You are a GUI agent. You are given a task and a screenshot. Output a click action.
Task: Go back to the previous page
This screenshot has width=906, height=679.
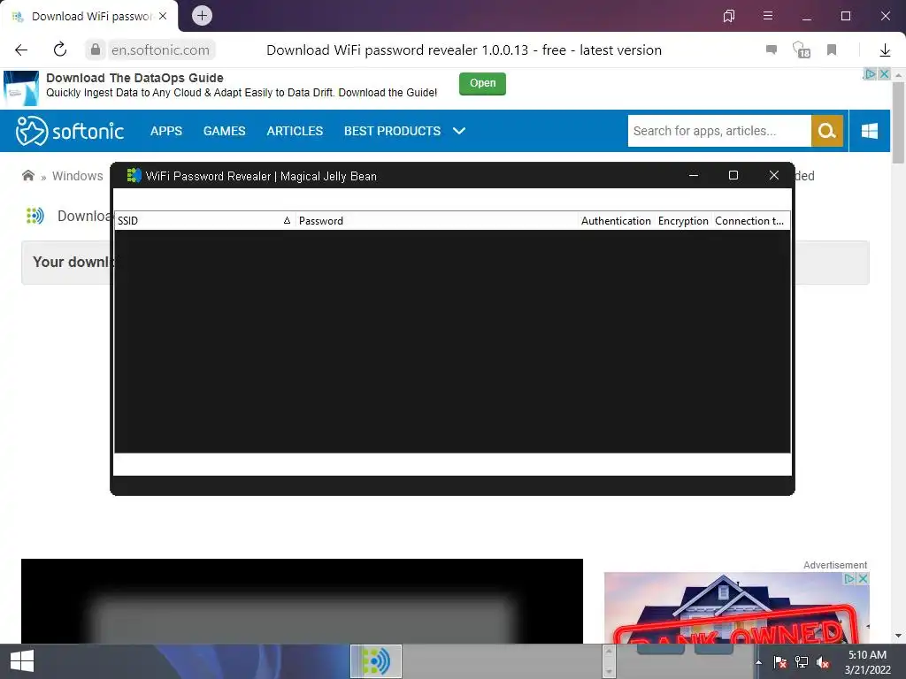pos(21,50)
